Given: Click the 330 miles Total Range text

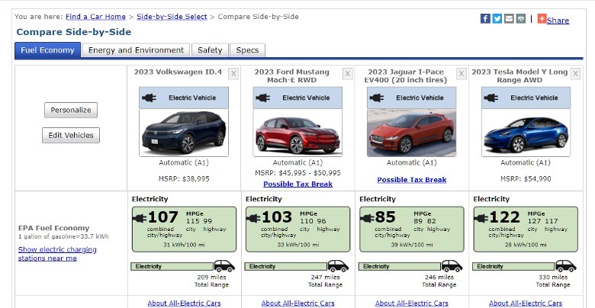Looking at the screenshot, I should tap(553, 281).
